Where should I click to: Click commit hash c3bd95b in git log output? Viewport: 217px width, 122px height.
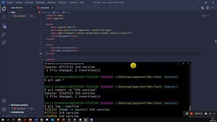coord(51,116)
